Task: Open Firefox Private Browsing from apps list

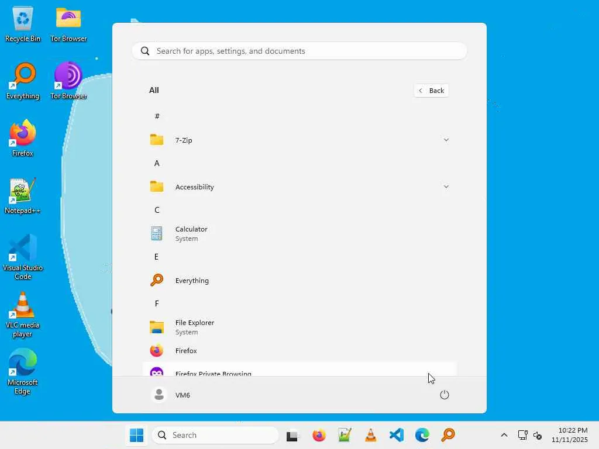Action: point(299,369)
